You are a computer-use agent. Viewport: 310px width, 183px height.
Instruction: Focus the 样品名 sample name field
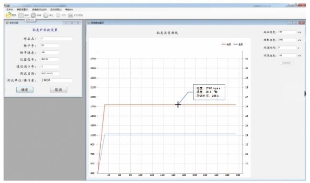tap(57, 39)
